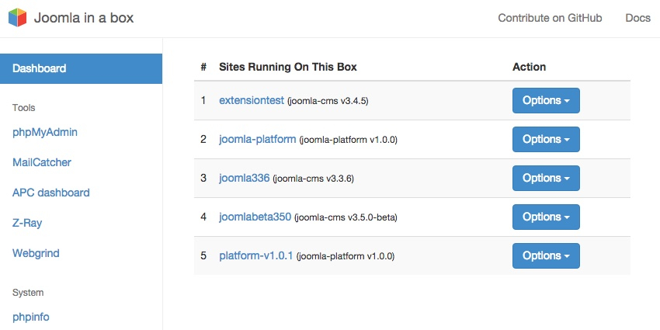The width and height of the screenshot is (660, 330).
Task: Click the '(joomla-cms v3.3.6)' version text
Action: [x=313, y=179]
